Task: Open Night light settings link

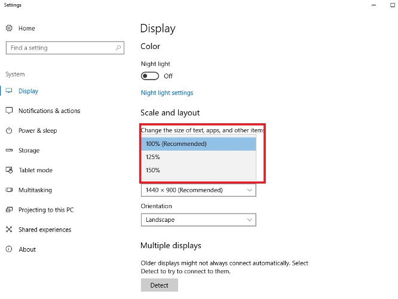Action: [167, 93]
